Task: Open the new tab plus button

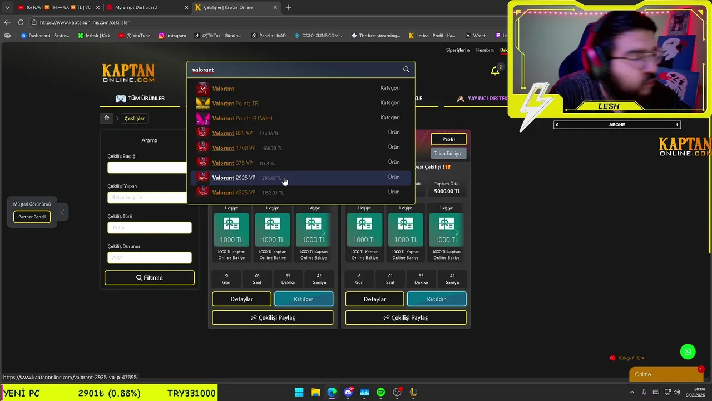Action: (x=288, y=7)
